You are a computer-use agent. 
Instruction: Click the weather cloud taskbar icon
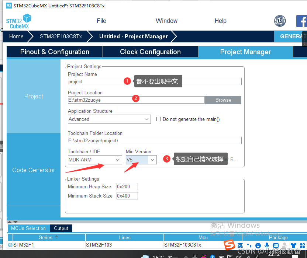(145, 256)
